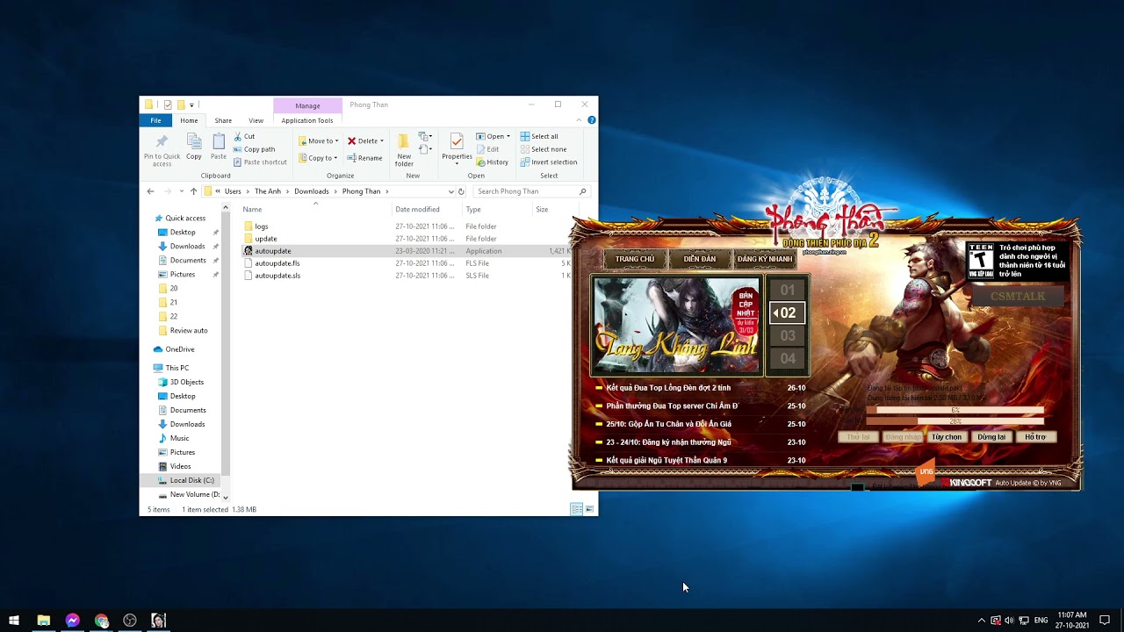
Task: Open Properties from the ribbon
Action: (457, 149)
